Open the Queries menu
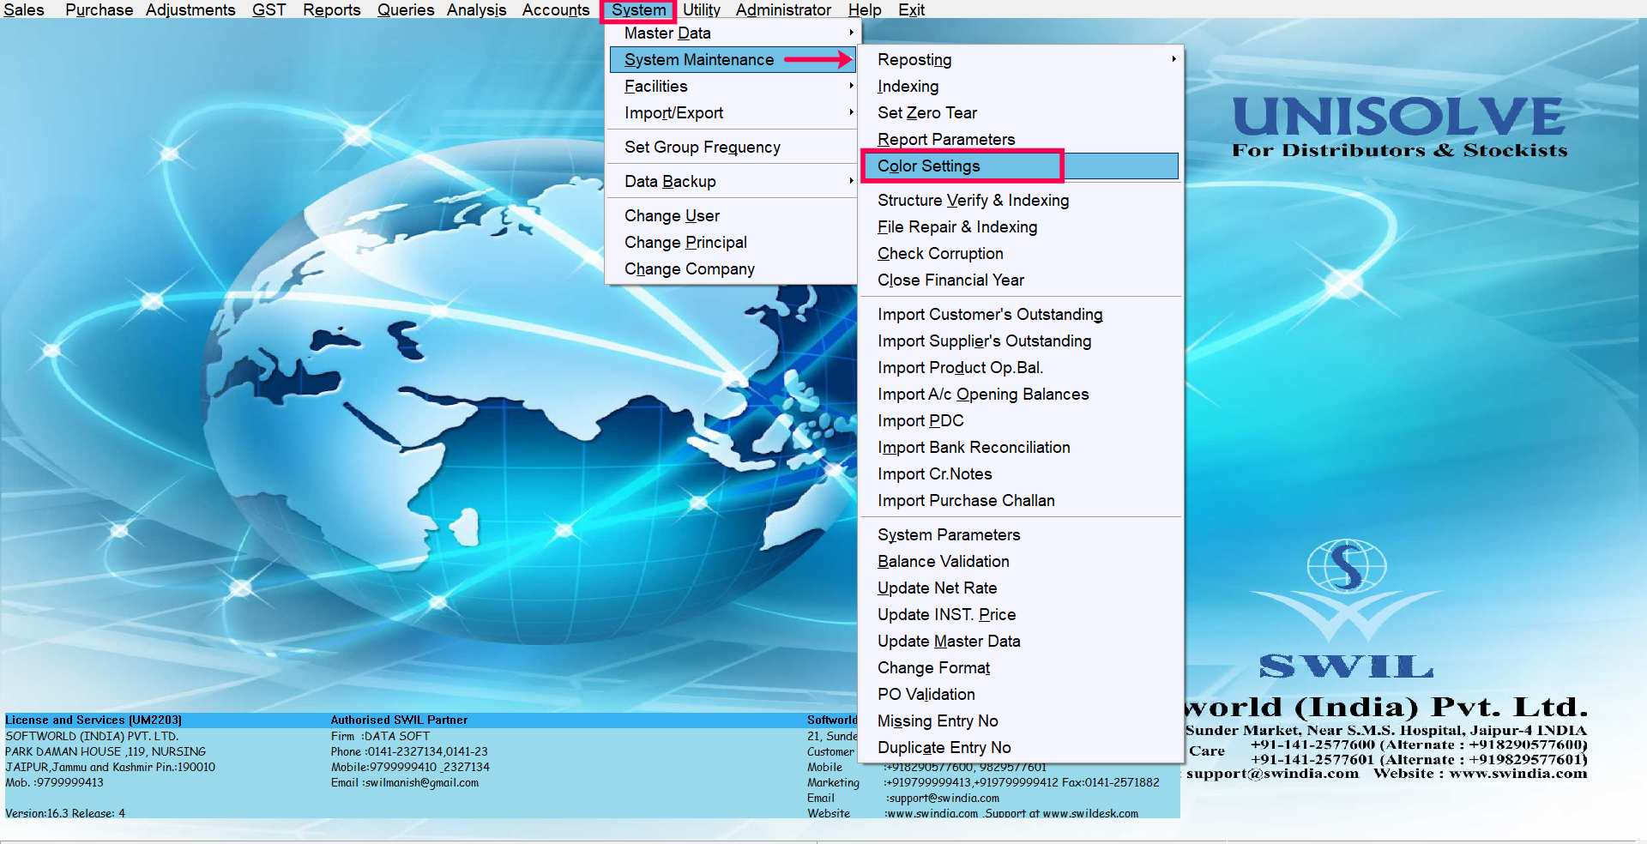This screenshot has height=844, width=1647. (406, 9)
